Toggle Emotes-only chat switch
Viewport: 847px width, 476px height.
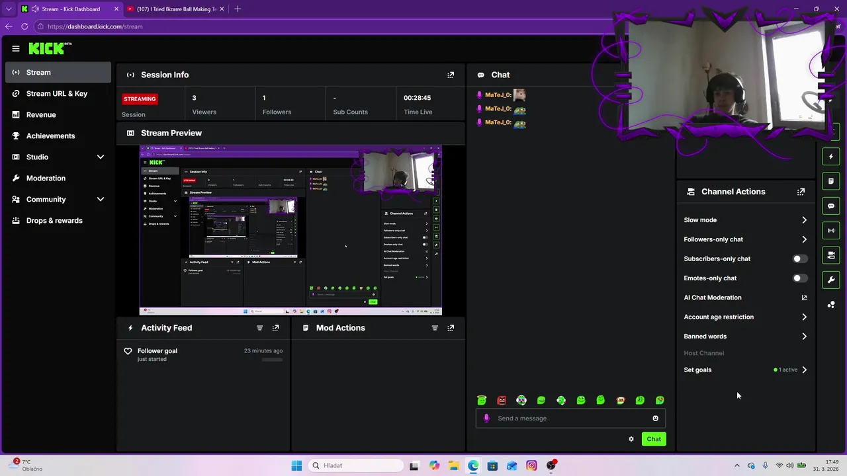click(x=800, y=278)
